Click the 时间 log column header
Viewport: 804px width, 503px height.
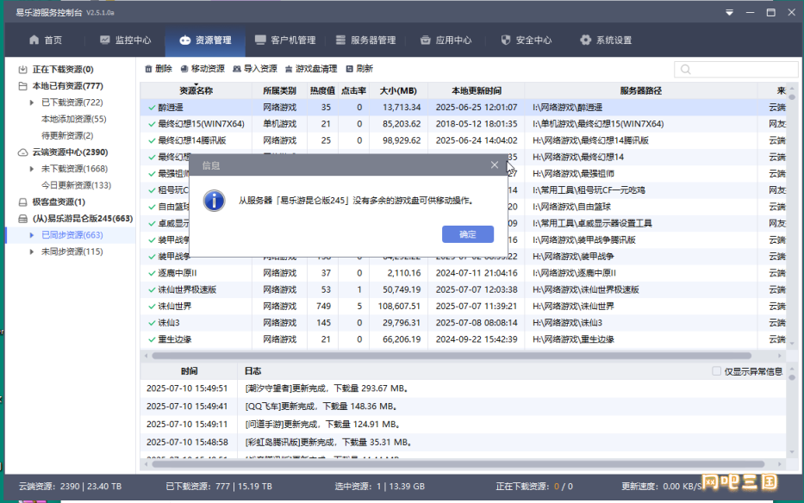tap(189, 371)
